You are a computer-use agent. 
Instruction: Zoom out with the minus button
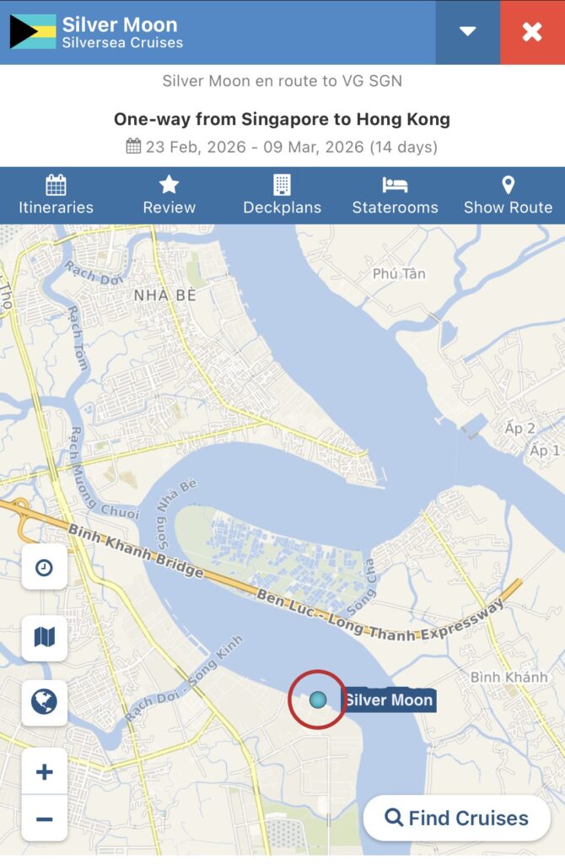point(45,818)
